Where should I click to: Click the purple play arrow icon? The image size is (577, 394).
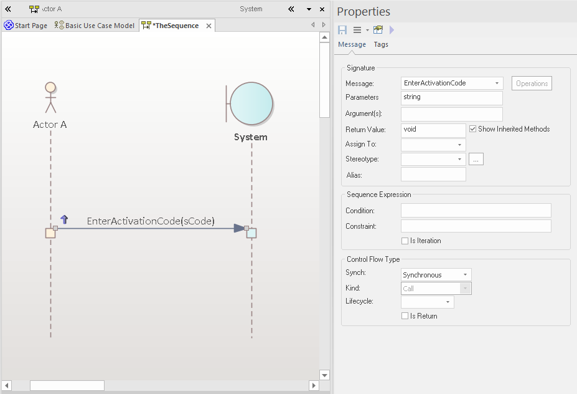(x=392, y=30)
